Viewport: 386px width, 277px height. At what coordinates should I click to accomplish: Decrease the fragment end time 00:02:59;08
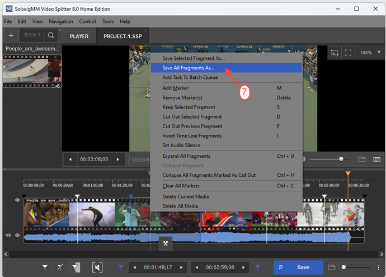[197, 267]
